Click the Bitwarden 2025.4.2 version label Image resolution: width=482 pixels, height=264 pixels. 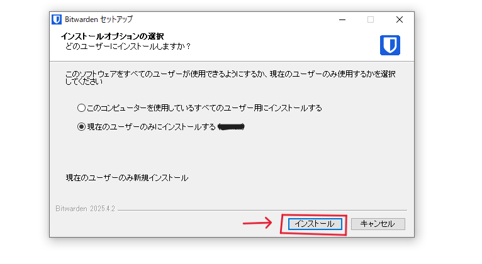coord(85,209)
